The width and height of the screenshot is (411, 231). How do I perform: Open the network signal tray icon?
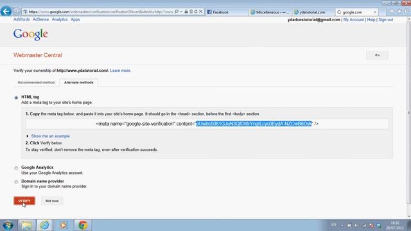[x=364, y=225]
